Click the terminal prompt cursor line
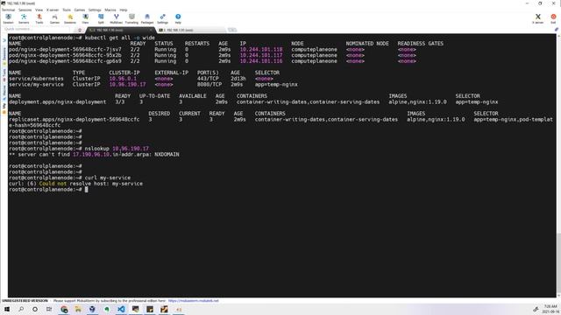This screenshot has height=315, width=561. 48,189
